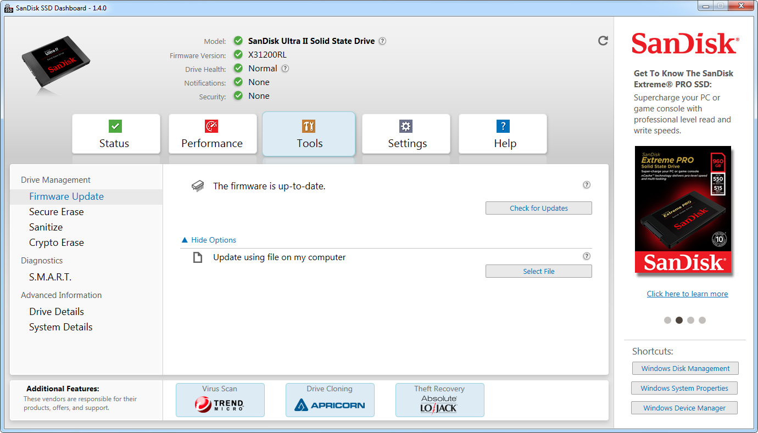
Task: Click the file document icon beside Update using file
Action: 198,257
